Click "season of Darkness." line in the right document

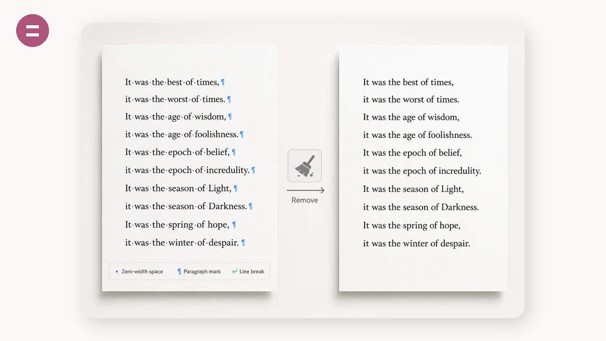(x=421, y=207)
